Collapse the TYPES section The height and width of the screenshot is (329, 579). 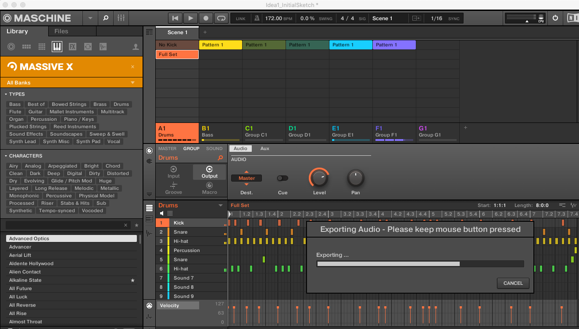click(6, 94)
